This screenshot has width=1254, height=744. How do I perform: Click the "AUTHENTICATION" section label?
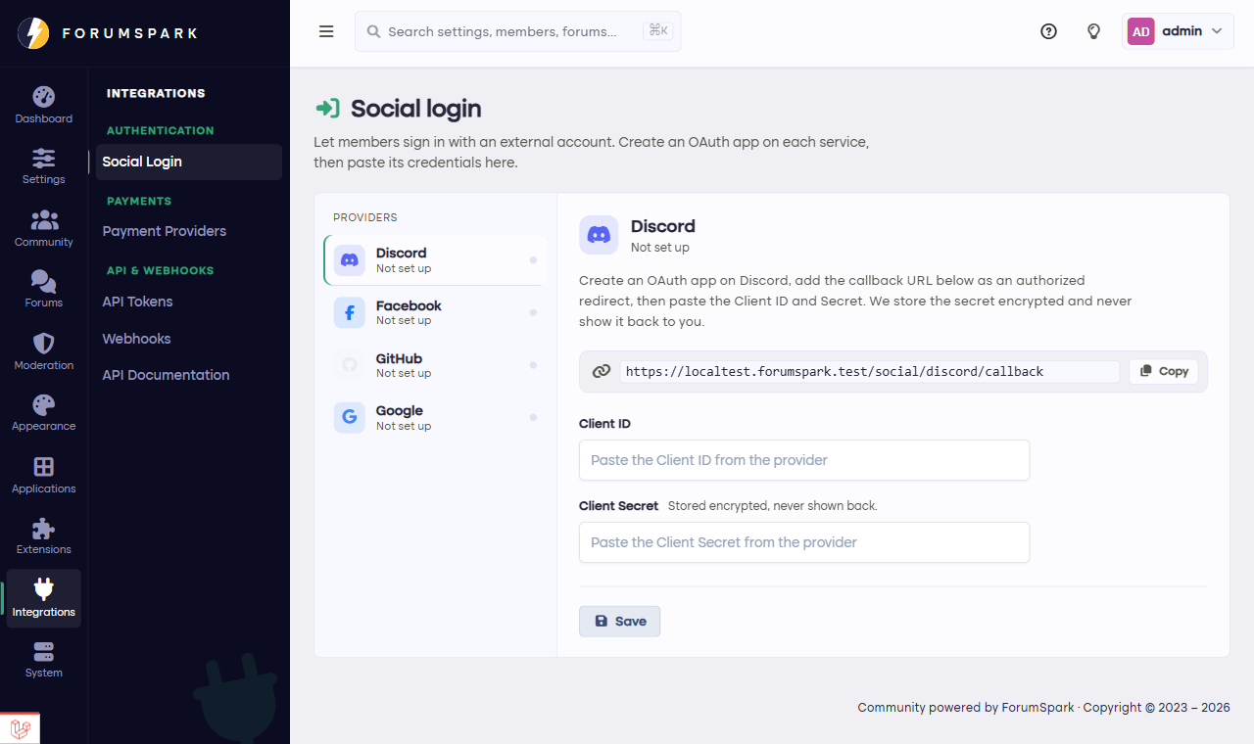point(160,130)
